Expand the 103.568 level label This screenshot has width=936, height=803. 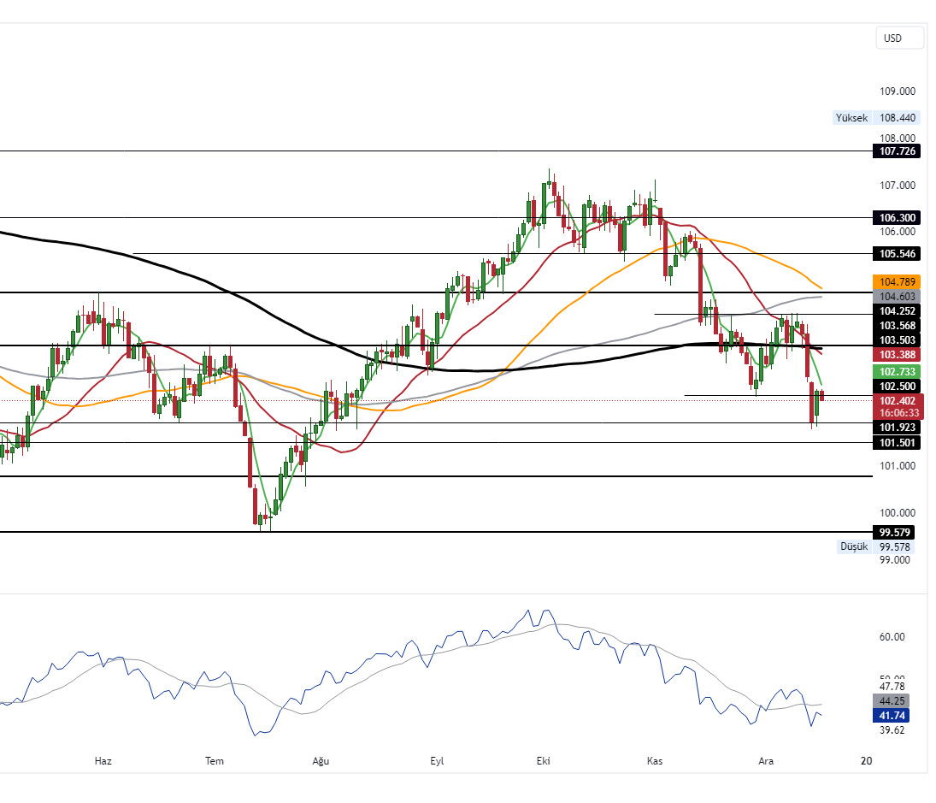coord(895,326)
